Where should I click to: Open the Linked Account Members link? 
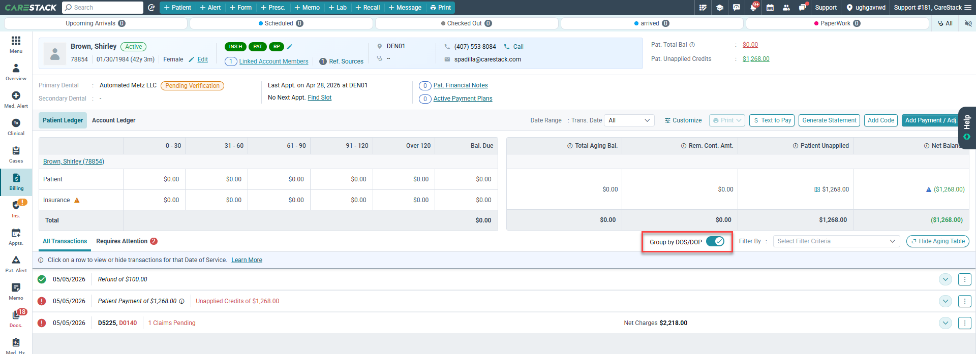273,61
